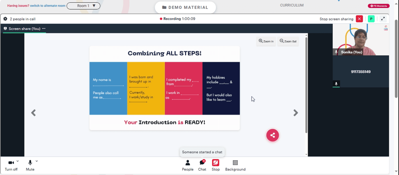Viewport: 399px width, 175px height.
Task: Expand camera options chevron
Action: tap(18, 161)
